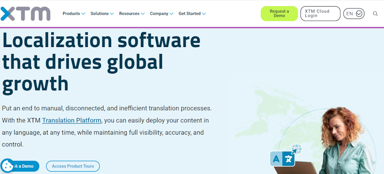
Task: Open XTM Cloud Login
Action: [x=320, y=13]
